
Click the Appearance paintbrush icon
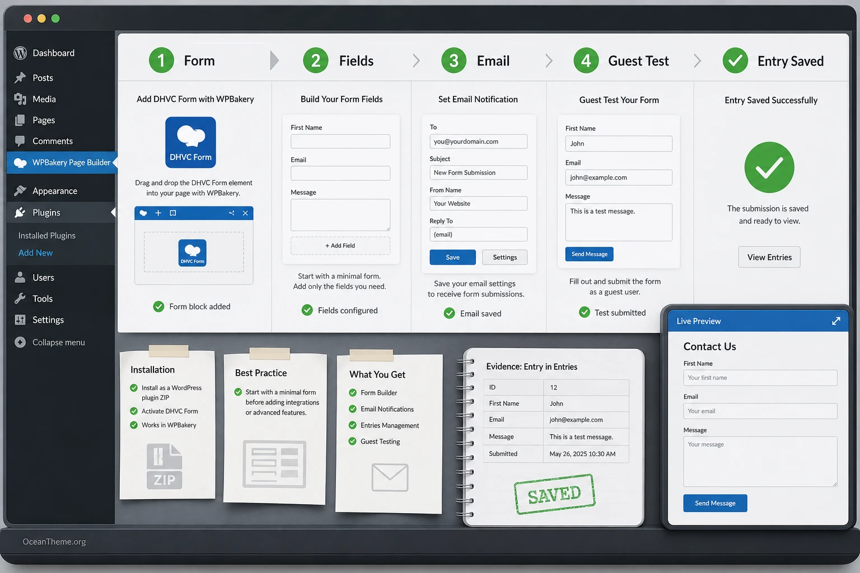point(20,191)
